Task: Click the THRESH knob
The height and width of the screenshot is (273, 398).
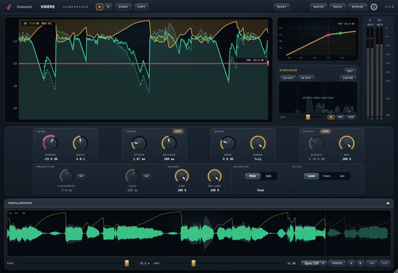Action: pos(50,143)
